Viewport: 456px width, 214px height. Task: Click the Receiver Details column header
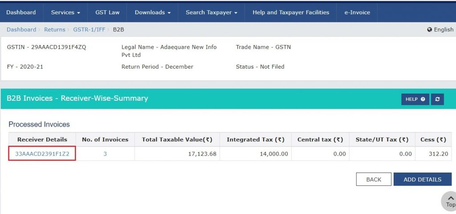click(x=42, y=140)
